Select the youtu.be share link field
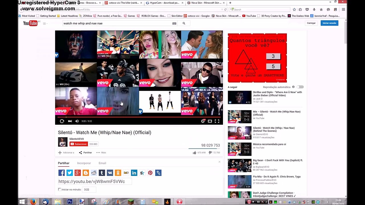The image size is (365, 205). (95, 181)
